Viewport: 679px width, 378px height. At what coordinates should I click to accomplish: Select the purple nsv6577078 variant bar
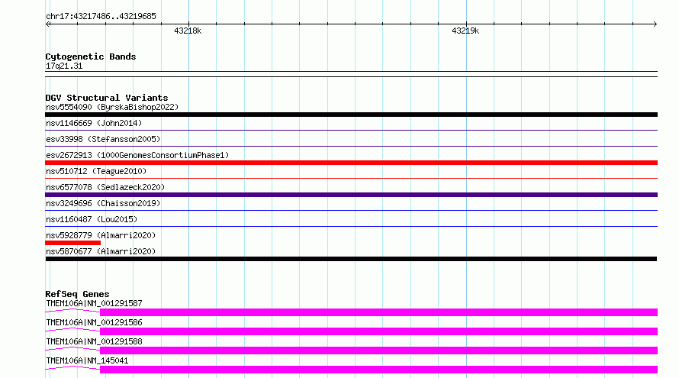coord(351,195)
